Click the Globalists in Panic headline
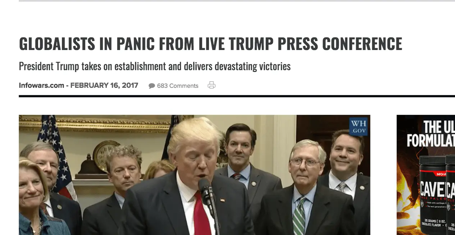 pyautogui.click(x=210, y=44)
